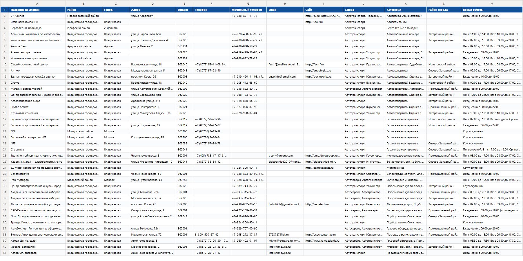Click the 'Ардонская улица, 313' address cell
The height and width of the screenshot is (261, 523).
152,101
